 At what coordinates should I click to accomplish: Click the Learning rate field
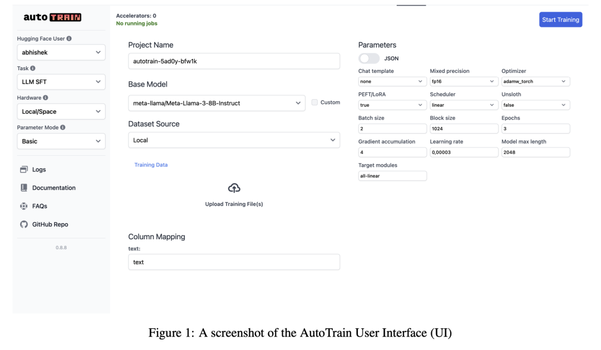[464, 152]
